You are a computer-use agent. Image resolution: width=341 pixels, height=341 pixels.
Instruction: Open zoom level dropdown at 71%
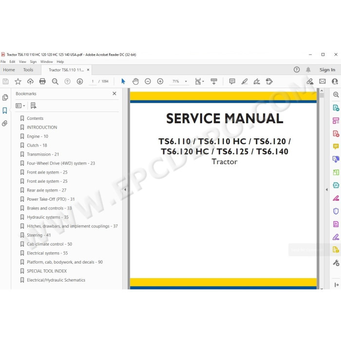(x=186, y=81)
